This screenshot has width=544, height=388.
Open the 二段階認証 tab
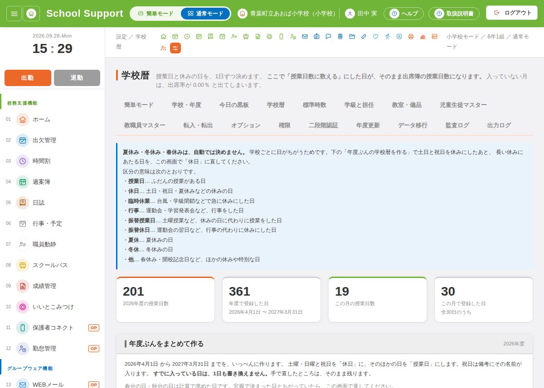pos(323,125)
